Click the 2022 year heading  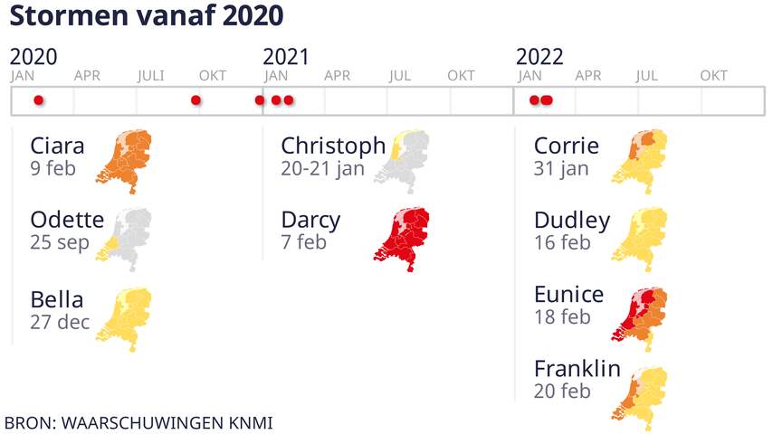pos(539,57)
